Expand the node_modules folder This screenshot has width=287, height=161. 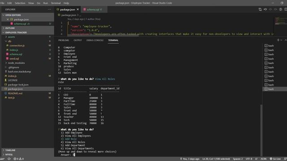[x=28, y=63]
